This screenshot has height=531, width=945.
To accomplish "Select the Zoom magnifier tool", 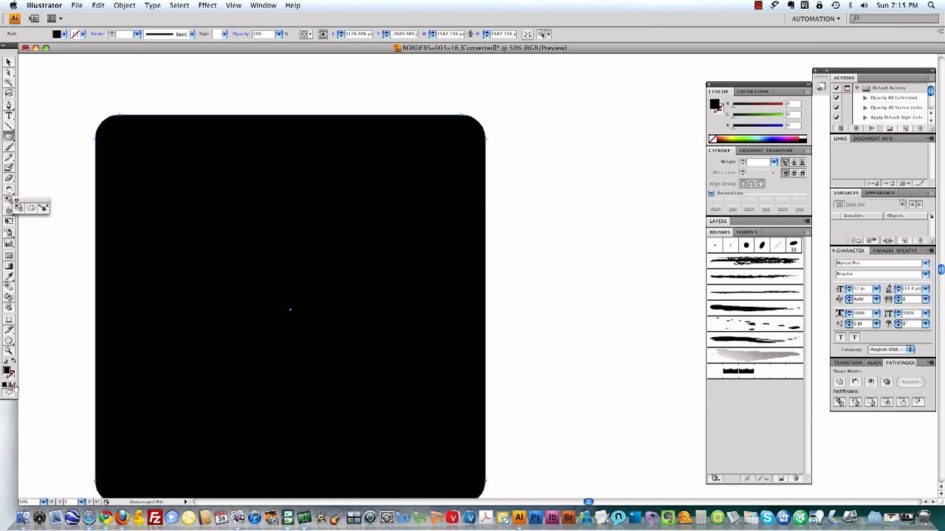I will tap(9, 350).
